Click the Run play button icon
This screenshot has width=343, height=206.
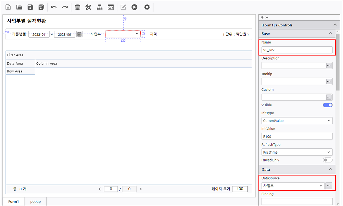(x=134, y=7)
